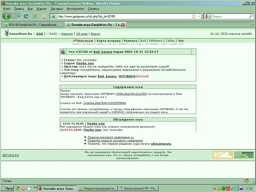Open the Справка menu

[93, 9]
